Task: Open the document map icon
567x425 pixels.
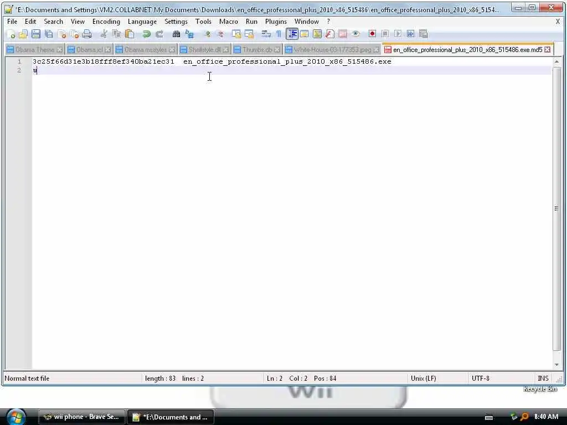Action: coord(317,34)
